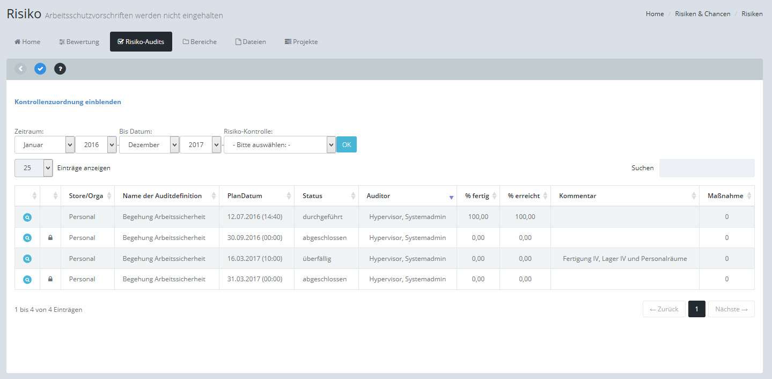Viewport: 772px width, 379px height.
Task: Focus the Suchen search field
Action: (707, 168)
